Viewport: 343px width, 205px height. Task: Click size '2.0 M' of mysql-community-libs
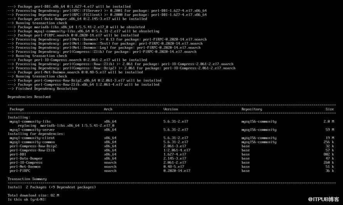(329, 122)
